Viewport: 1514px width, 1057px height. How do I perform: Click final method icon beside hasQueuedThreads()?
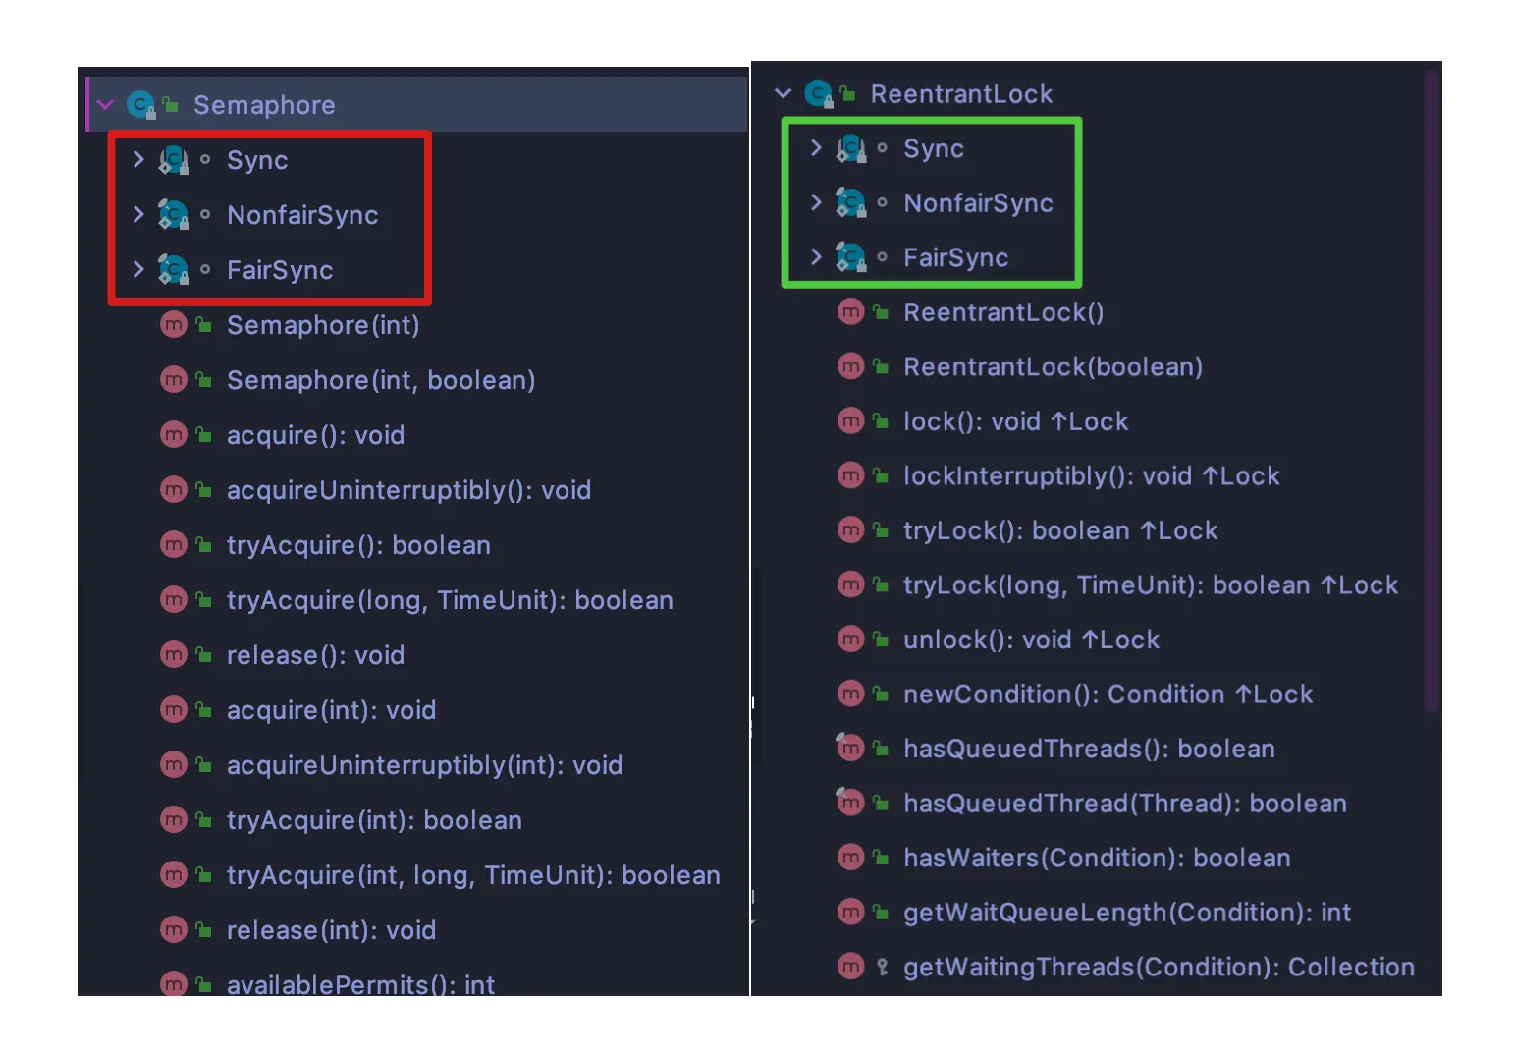coord(850,748)
